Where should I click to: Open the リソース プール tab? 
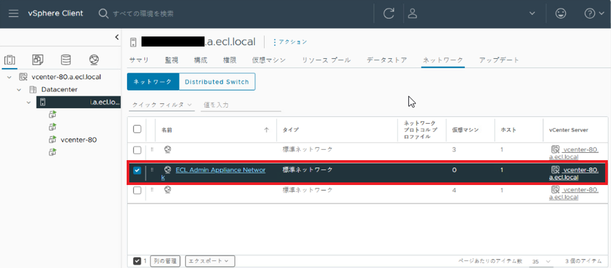[326, 60]
